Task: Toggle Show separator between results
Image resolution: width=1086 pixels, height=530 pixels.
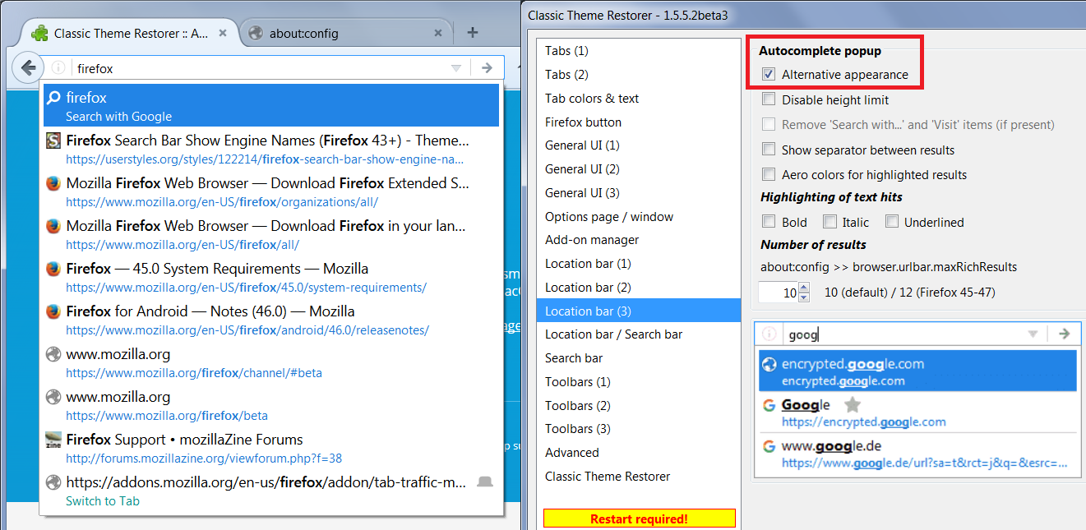Action: coord(769,150)
